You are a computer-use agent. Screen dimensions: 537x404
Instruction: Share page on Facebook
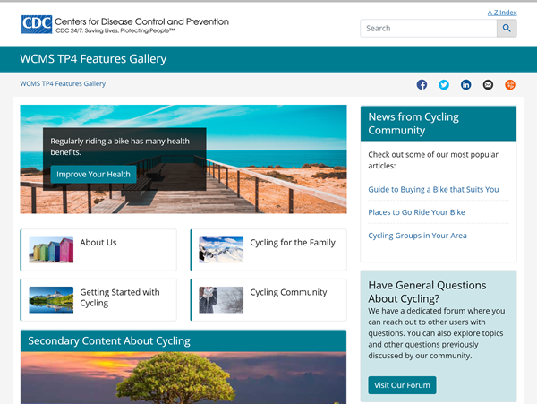tap(422, 84)
